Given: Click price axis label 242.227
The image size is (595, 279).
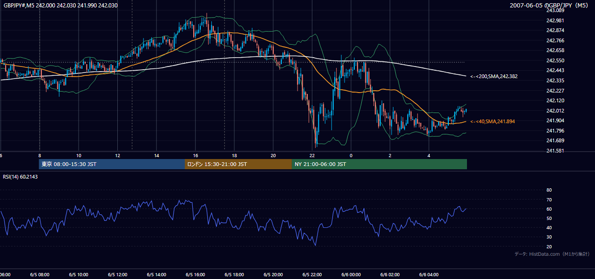Looking at the screenshot, I should 554,91.
